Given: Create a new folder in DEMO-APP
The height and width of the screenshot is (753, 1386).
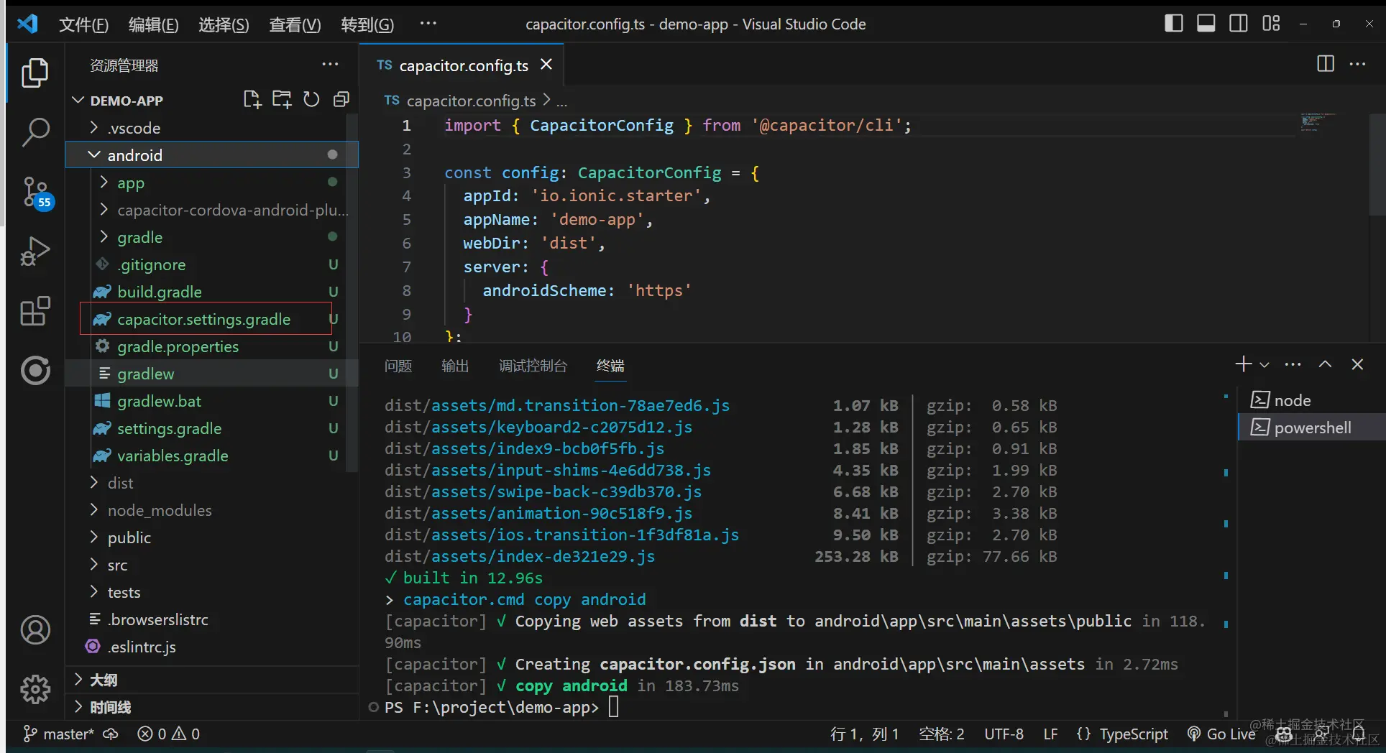Looking at the screenshot, I should (282, 100).
